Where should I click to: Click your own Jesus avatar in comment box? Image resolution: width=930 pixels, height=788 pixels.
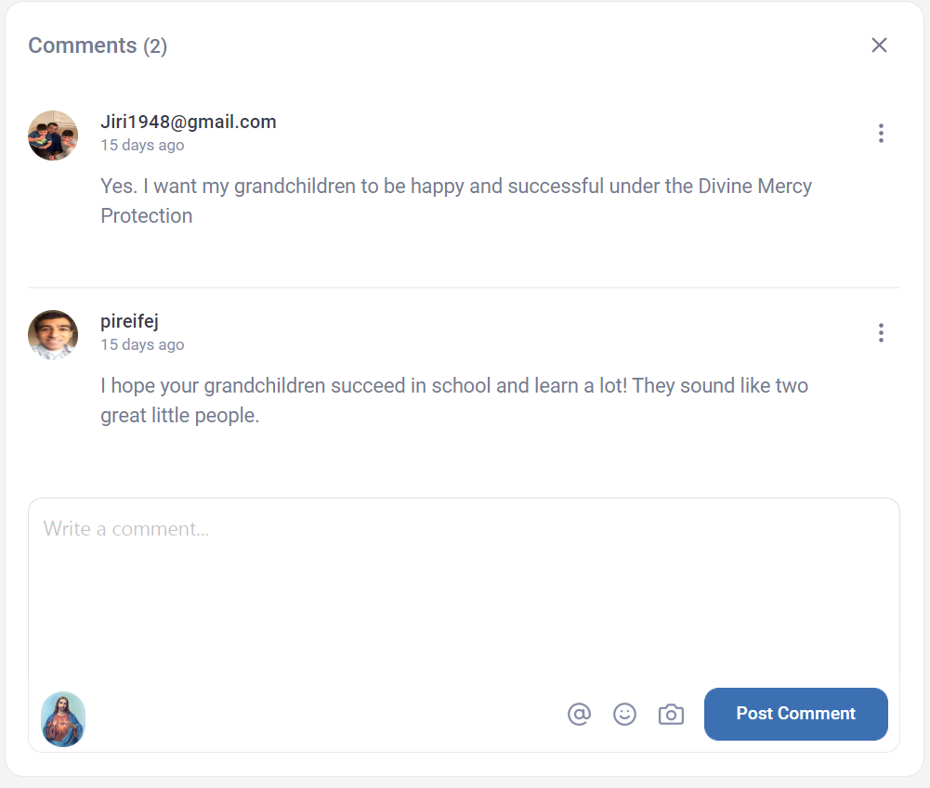tap(63, 718)
